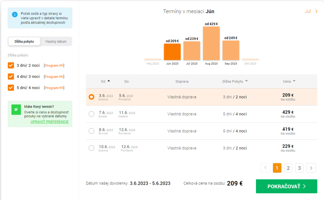The width and height of the screenshot is (324, 200).
Task: Open Program link icon for 3 dni/ 2 noci
Action: click(61, 66)
